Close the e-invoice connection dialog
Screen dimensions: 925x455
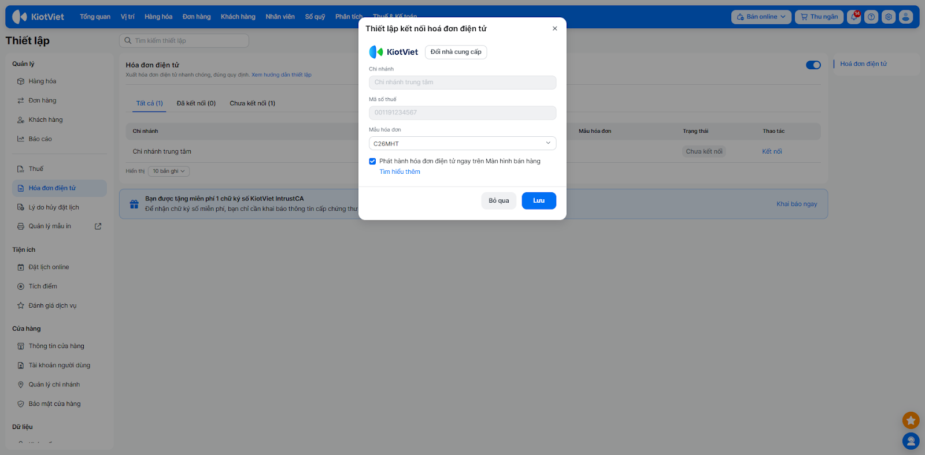click(555, 28)
